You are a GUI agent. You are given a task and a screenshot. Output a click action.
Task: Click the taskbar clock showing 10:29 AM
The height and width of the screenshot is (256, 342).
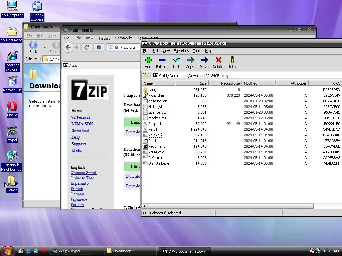coord(331,251)
